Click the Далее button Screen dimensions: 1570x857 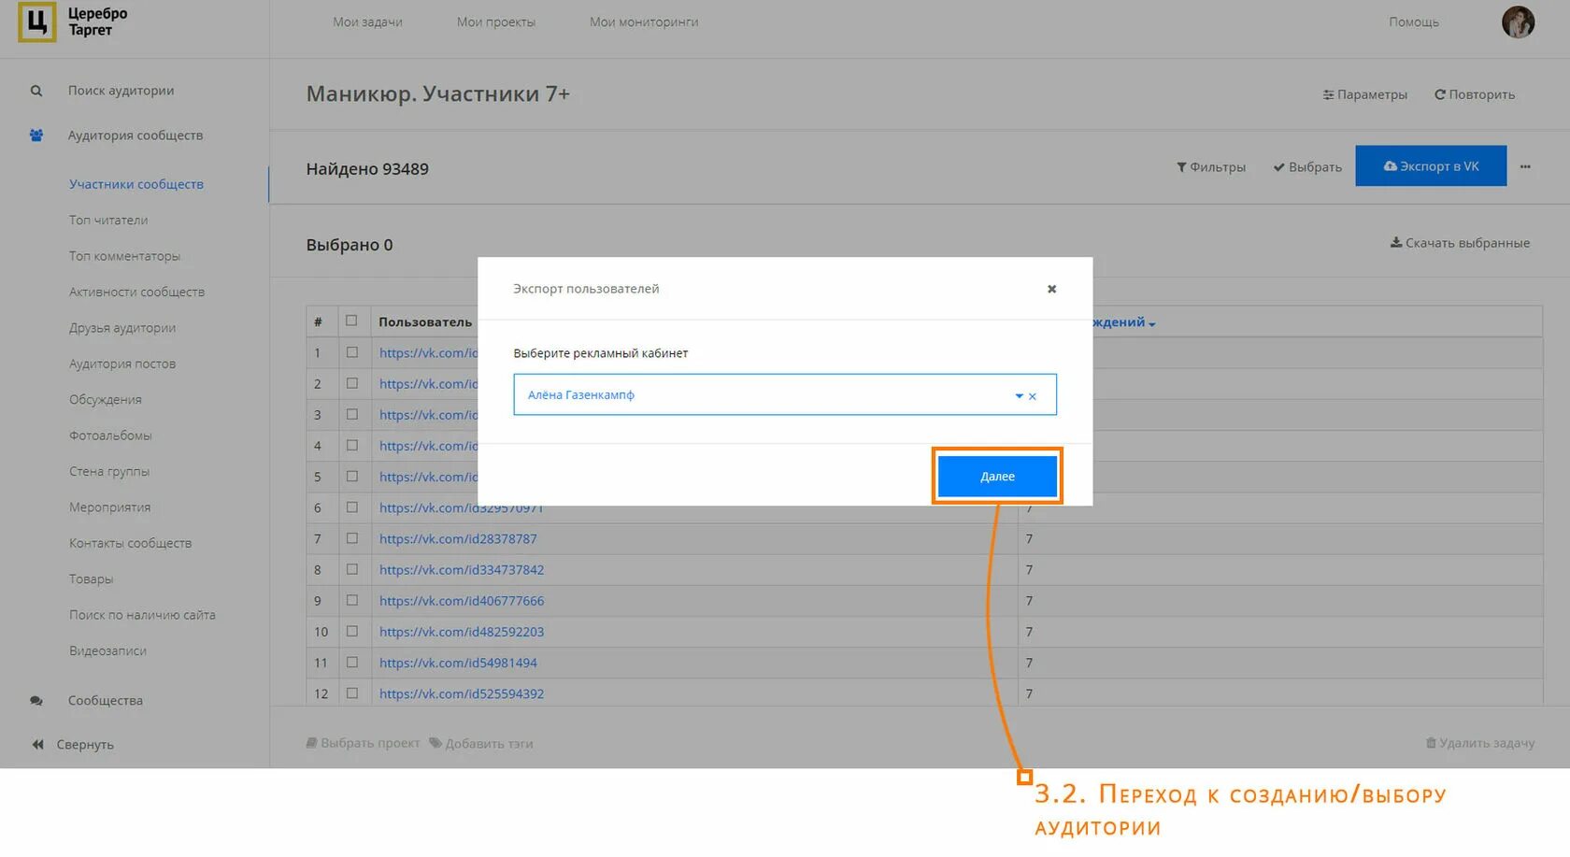click(997, 477)
